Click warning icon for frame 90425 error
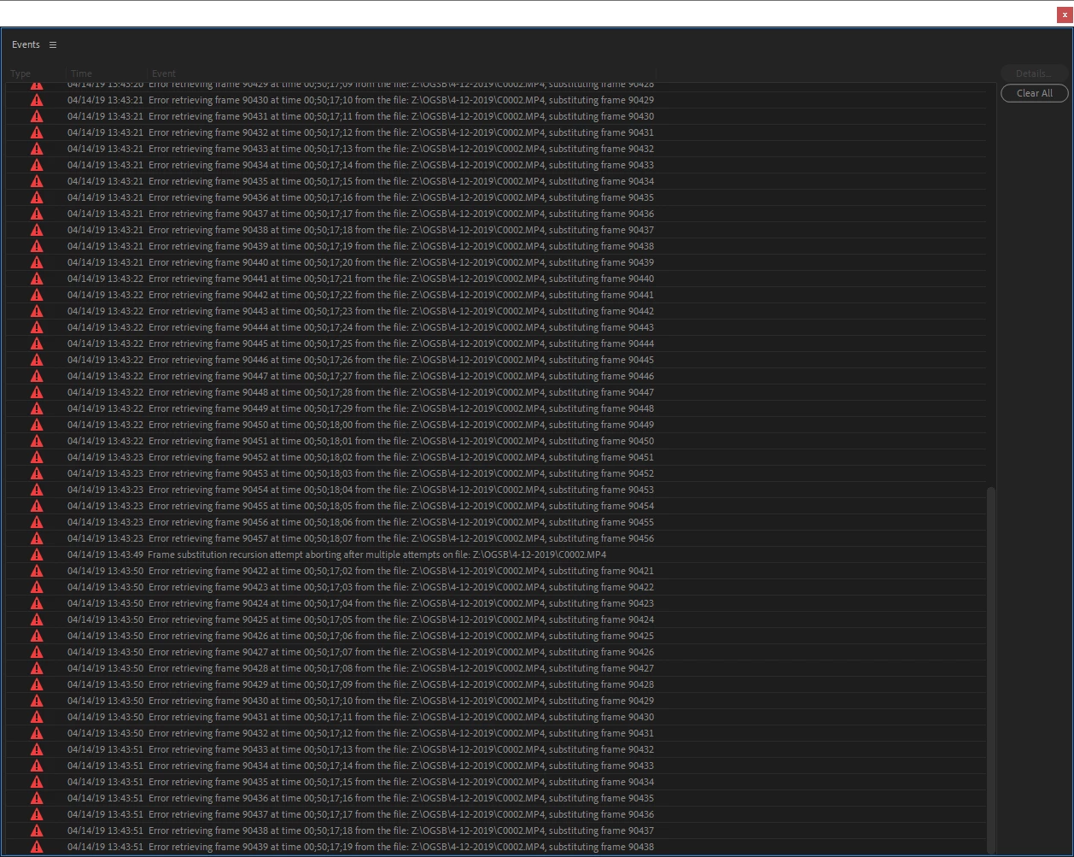The image size is (1074, 857). [x=37, y=619]
